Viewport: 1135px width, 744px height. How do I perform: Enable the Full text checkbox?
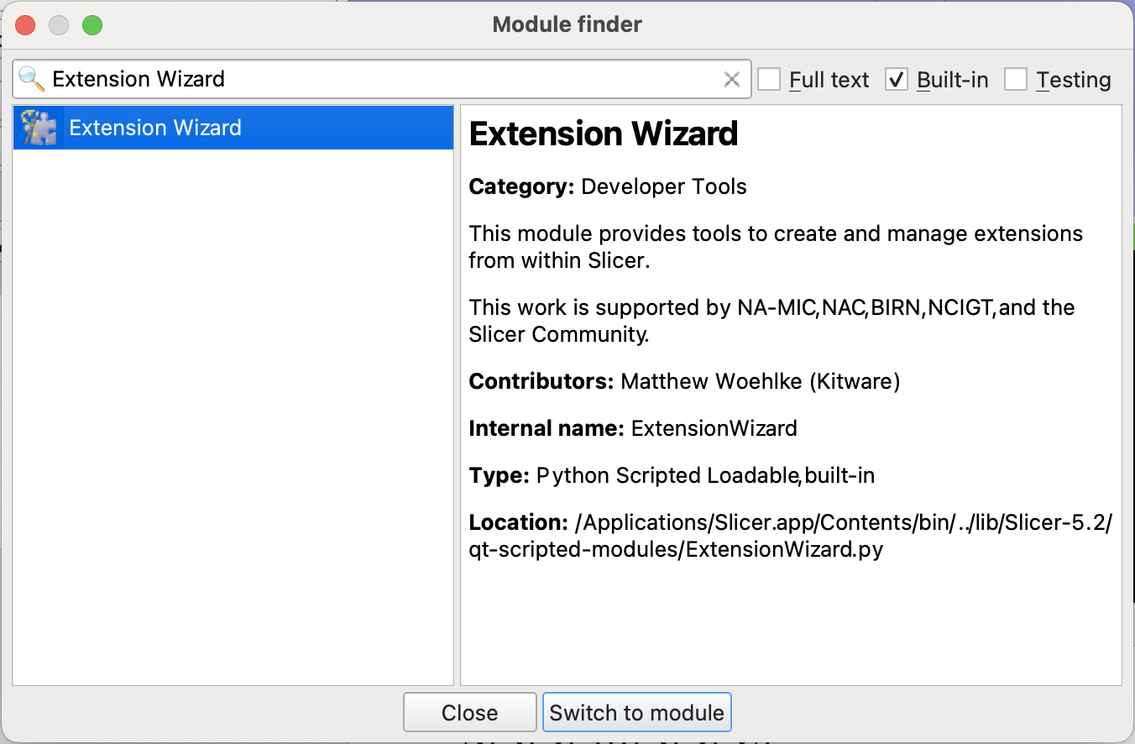[769, 80]
